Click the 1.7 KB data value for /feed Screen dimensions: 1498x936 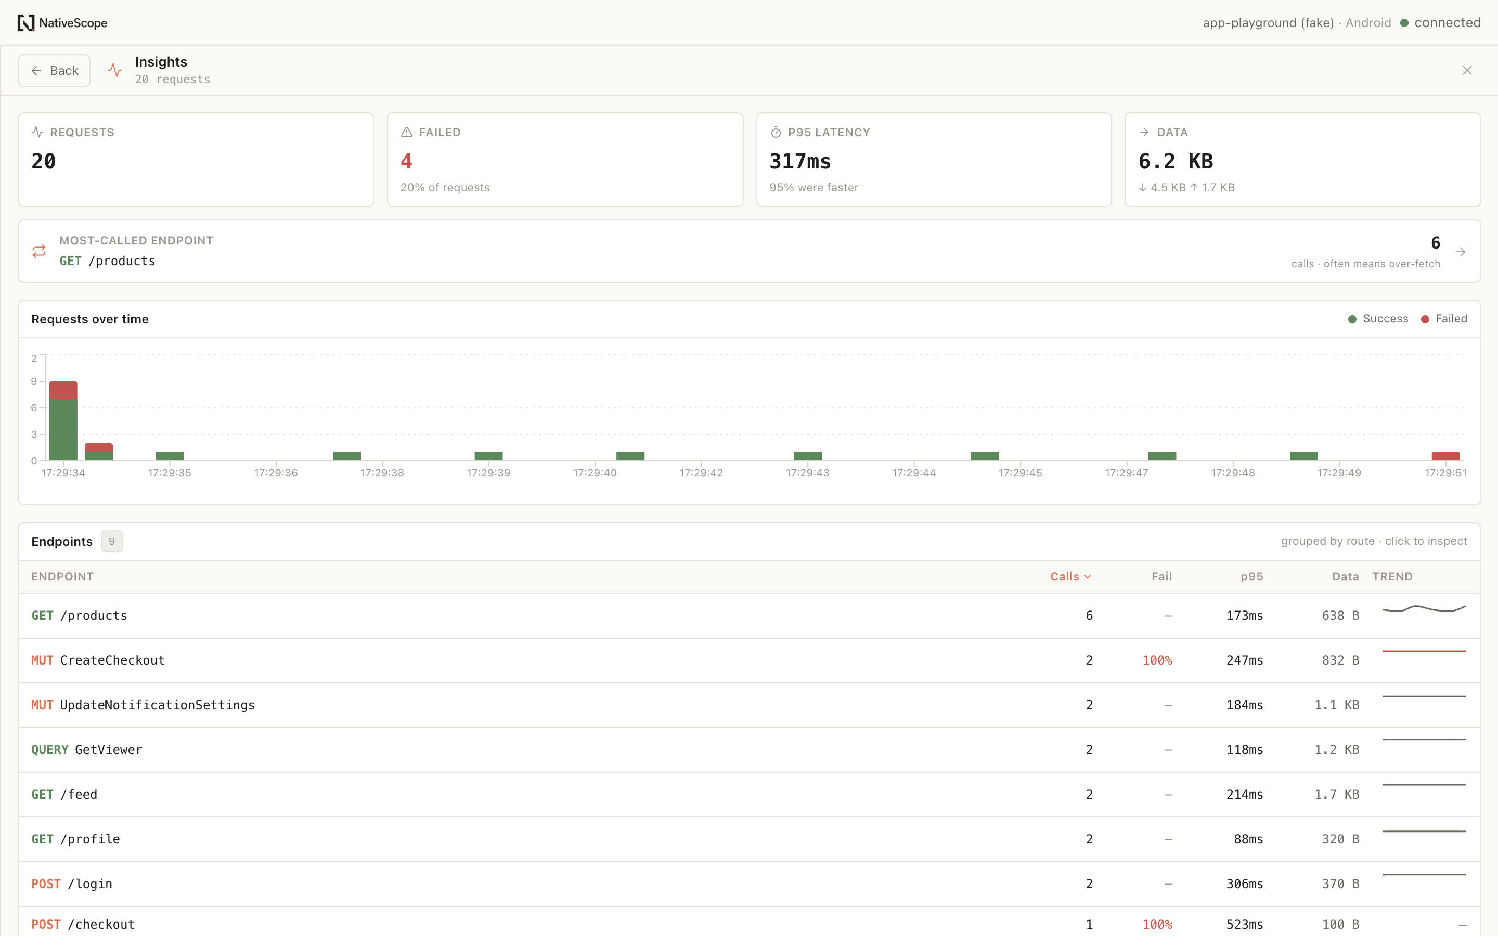[1336, 794]
